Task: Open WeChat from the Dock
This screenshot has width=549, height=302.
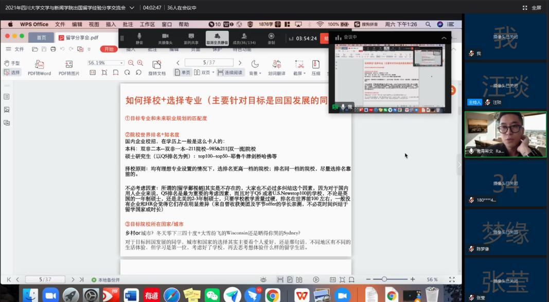Action: coord(211,295)
